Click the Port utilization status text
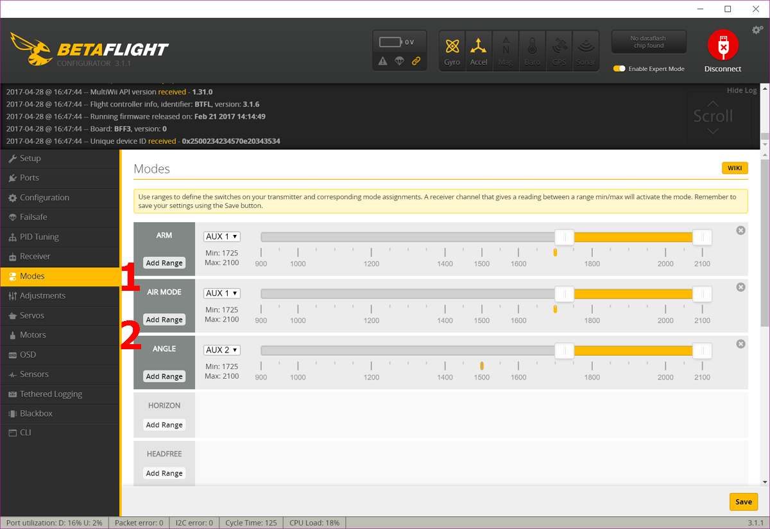Image resolution: width=770 pixels, height=529 pixels. click(x=55, y=523)
